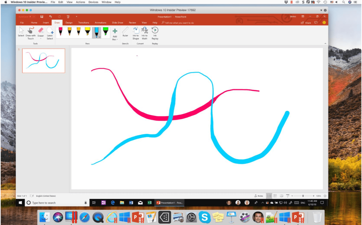Pick the Eraser tool
Image resolution: width=362 pixels, height=225 pixels.
(41, 32)
